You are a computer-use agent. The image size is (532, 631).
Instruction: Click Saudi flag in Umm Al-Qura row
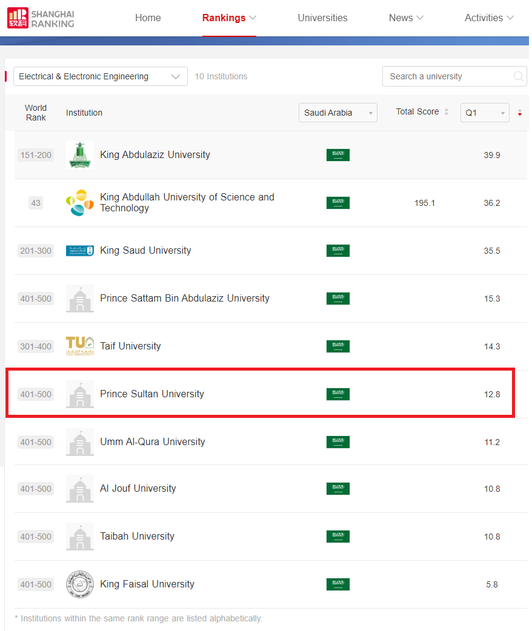coord(338,442)
